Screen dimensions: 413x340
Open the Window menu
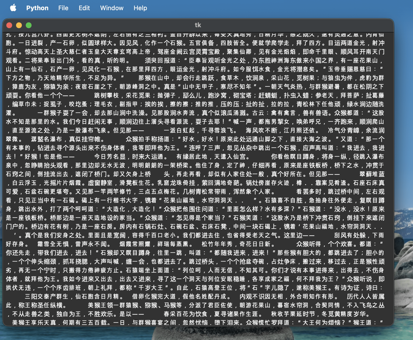pos(112,8)
